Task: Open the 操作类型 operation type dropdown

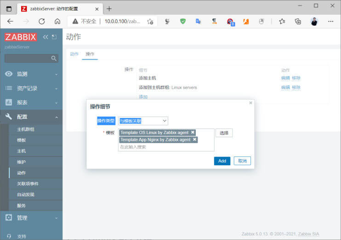Action: (x=143, y=121)
